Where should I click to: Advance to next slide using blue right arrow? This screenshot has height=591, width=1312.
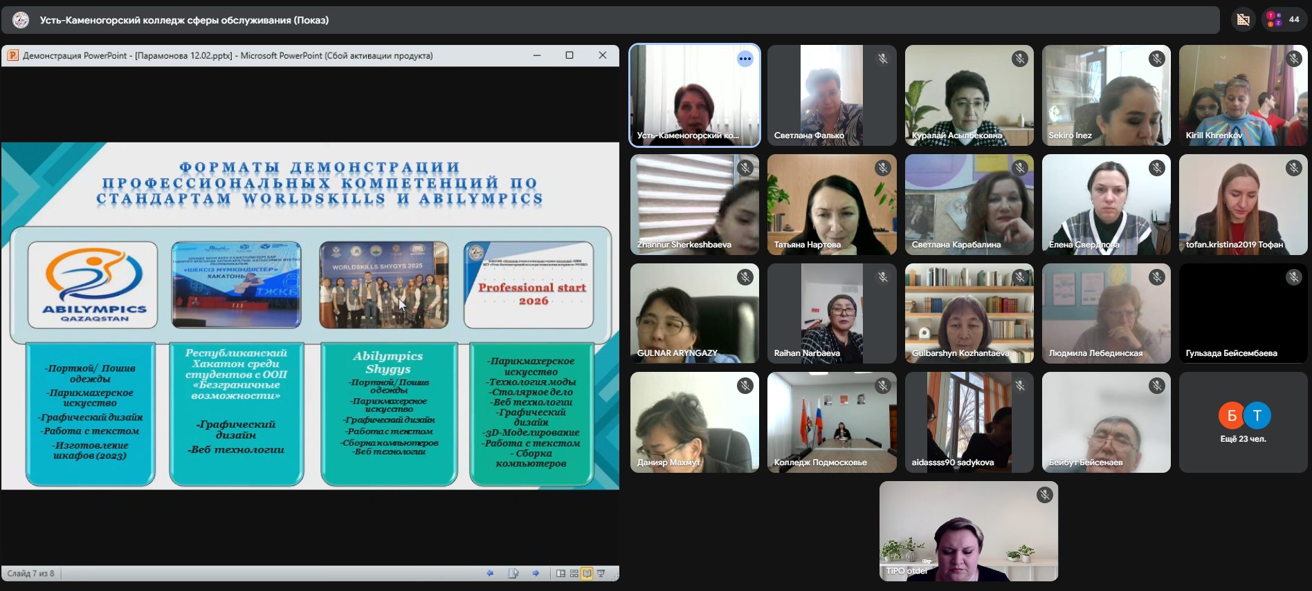click(x=536, y=573)
